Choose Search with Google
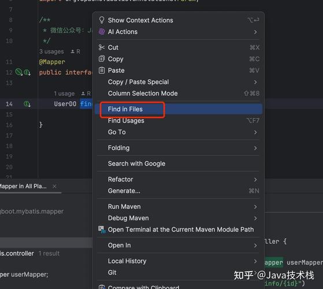Image resolution: width=323 pixels, height=289 pixels. coord(179,164)
